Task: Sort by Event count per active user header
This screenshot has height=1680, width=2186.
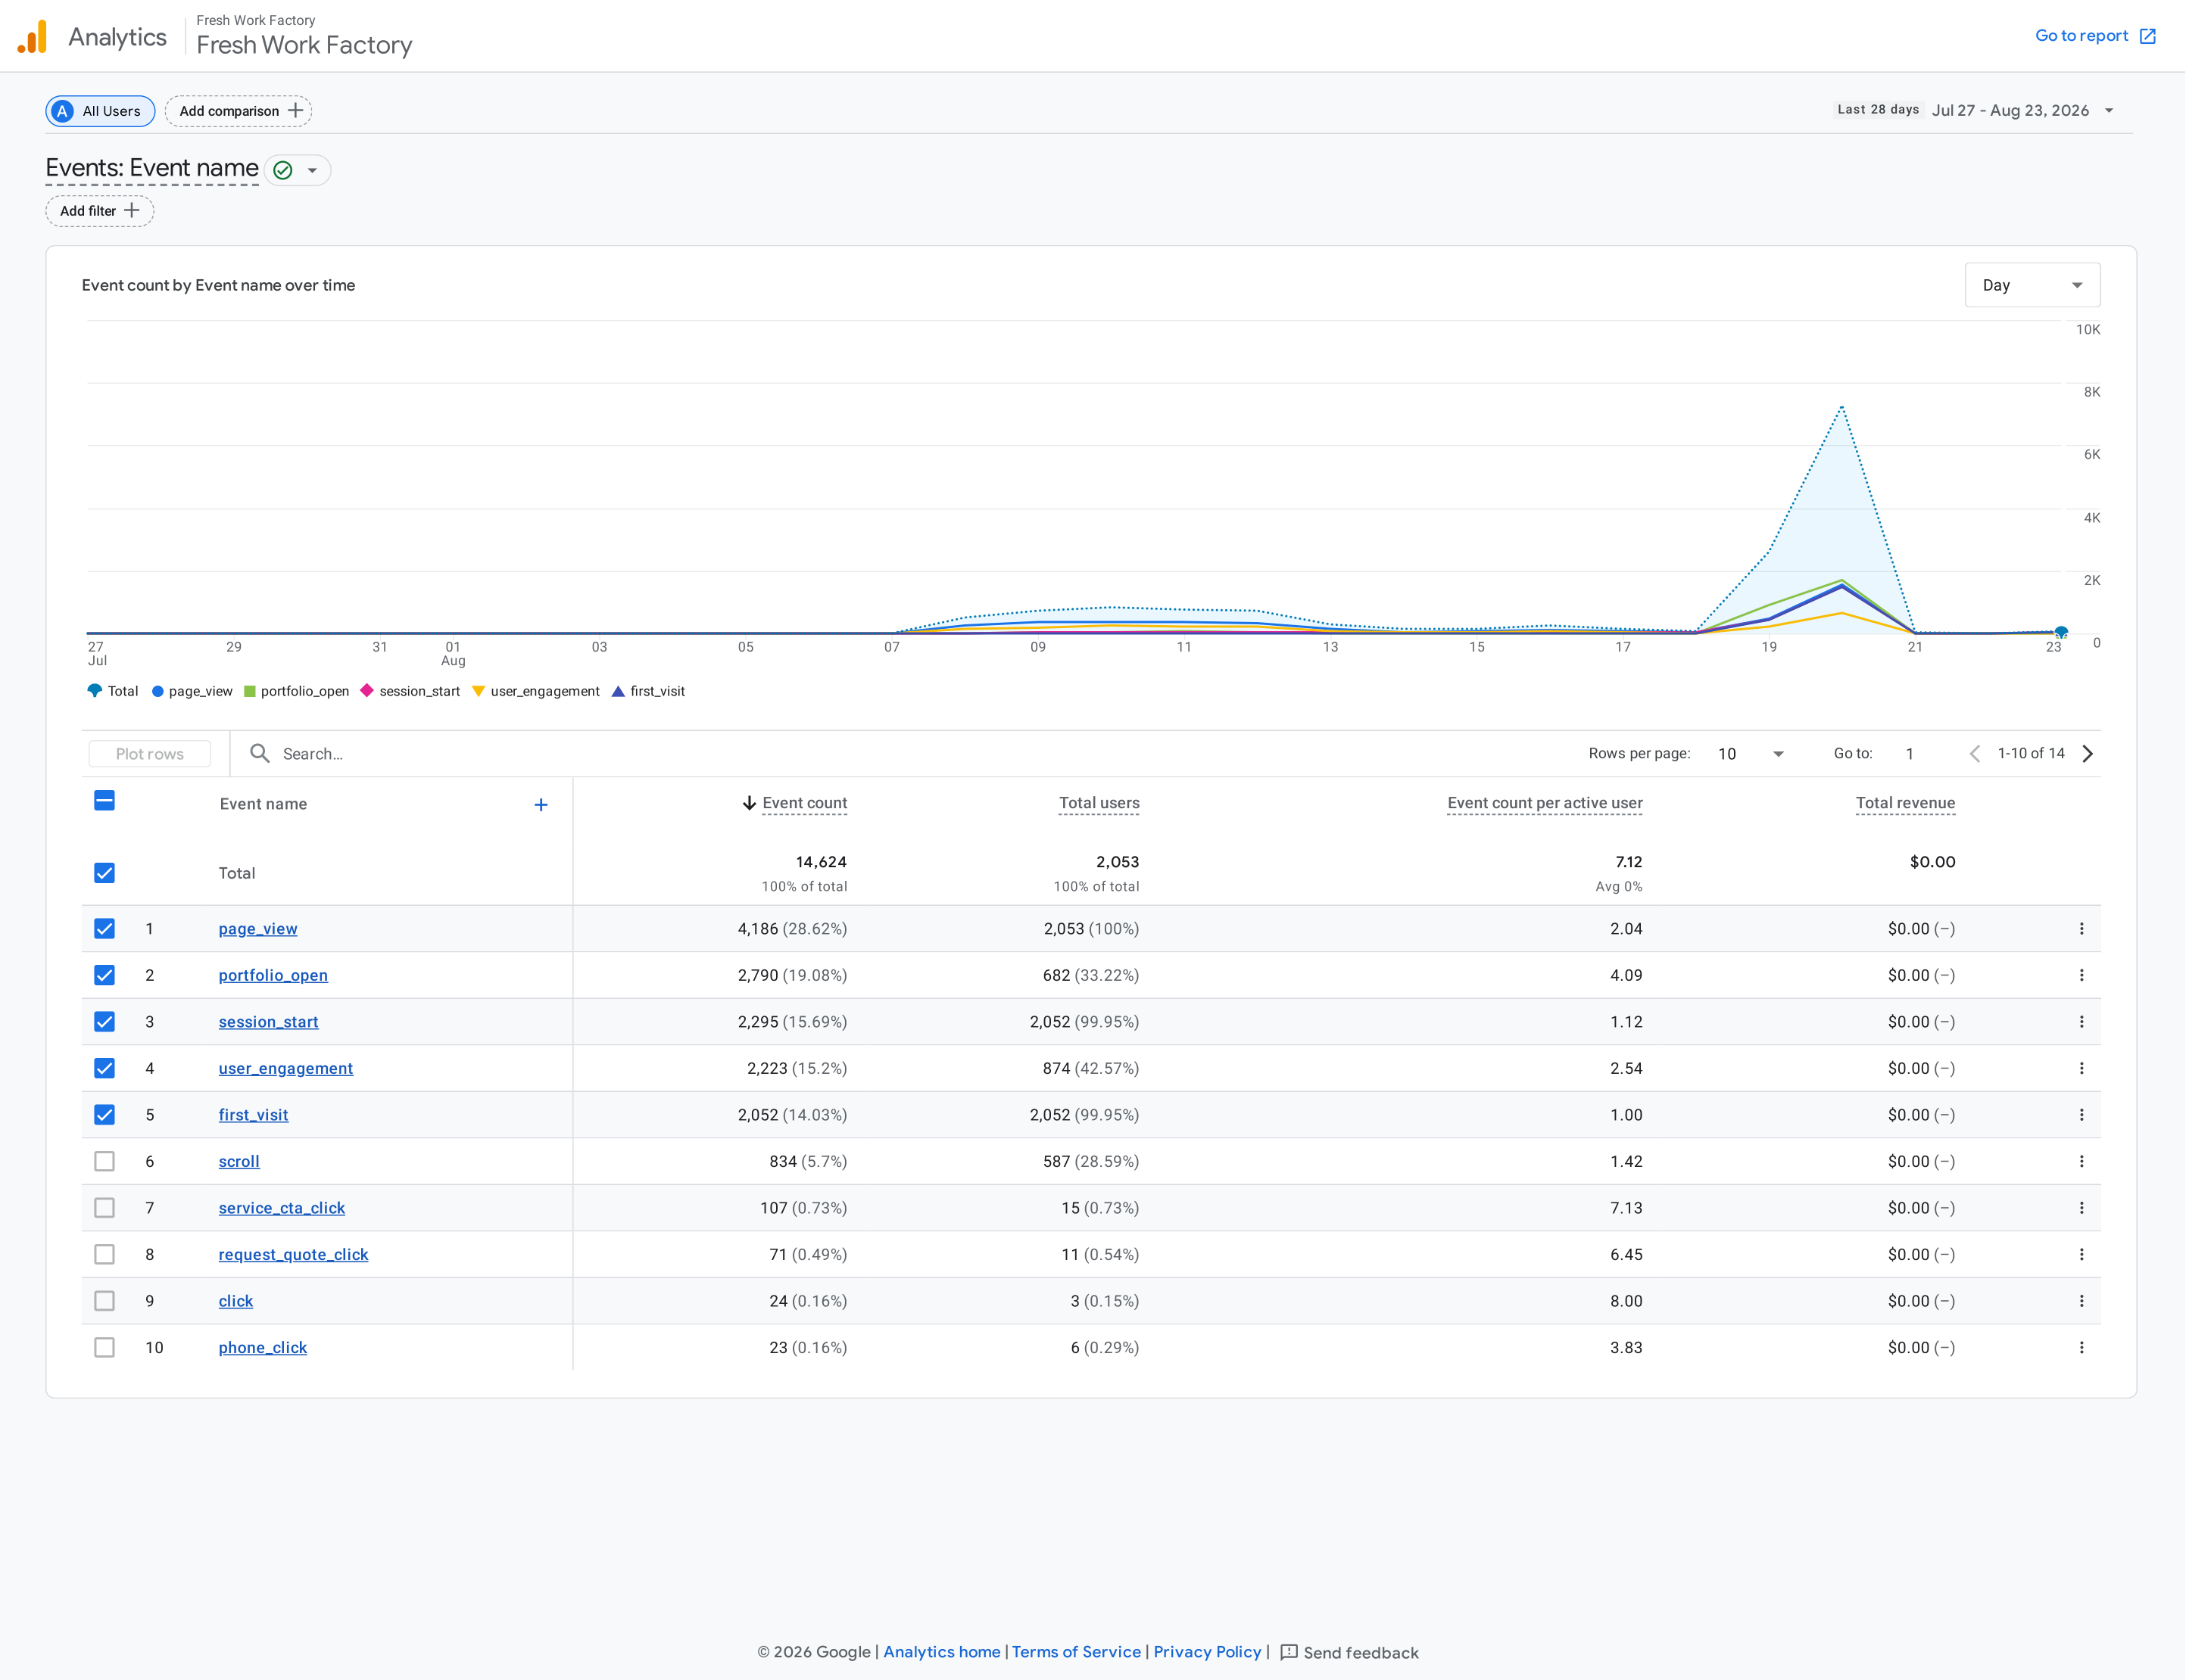Action: click(1544, 803)
